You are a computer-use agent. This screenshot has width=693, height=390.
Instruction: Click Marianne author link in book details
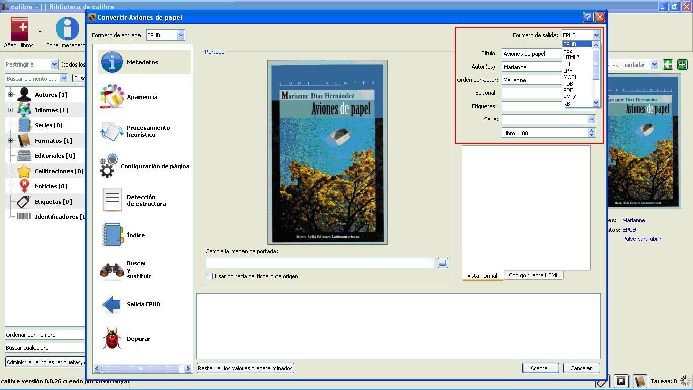[634, 220]
